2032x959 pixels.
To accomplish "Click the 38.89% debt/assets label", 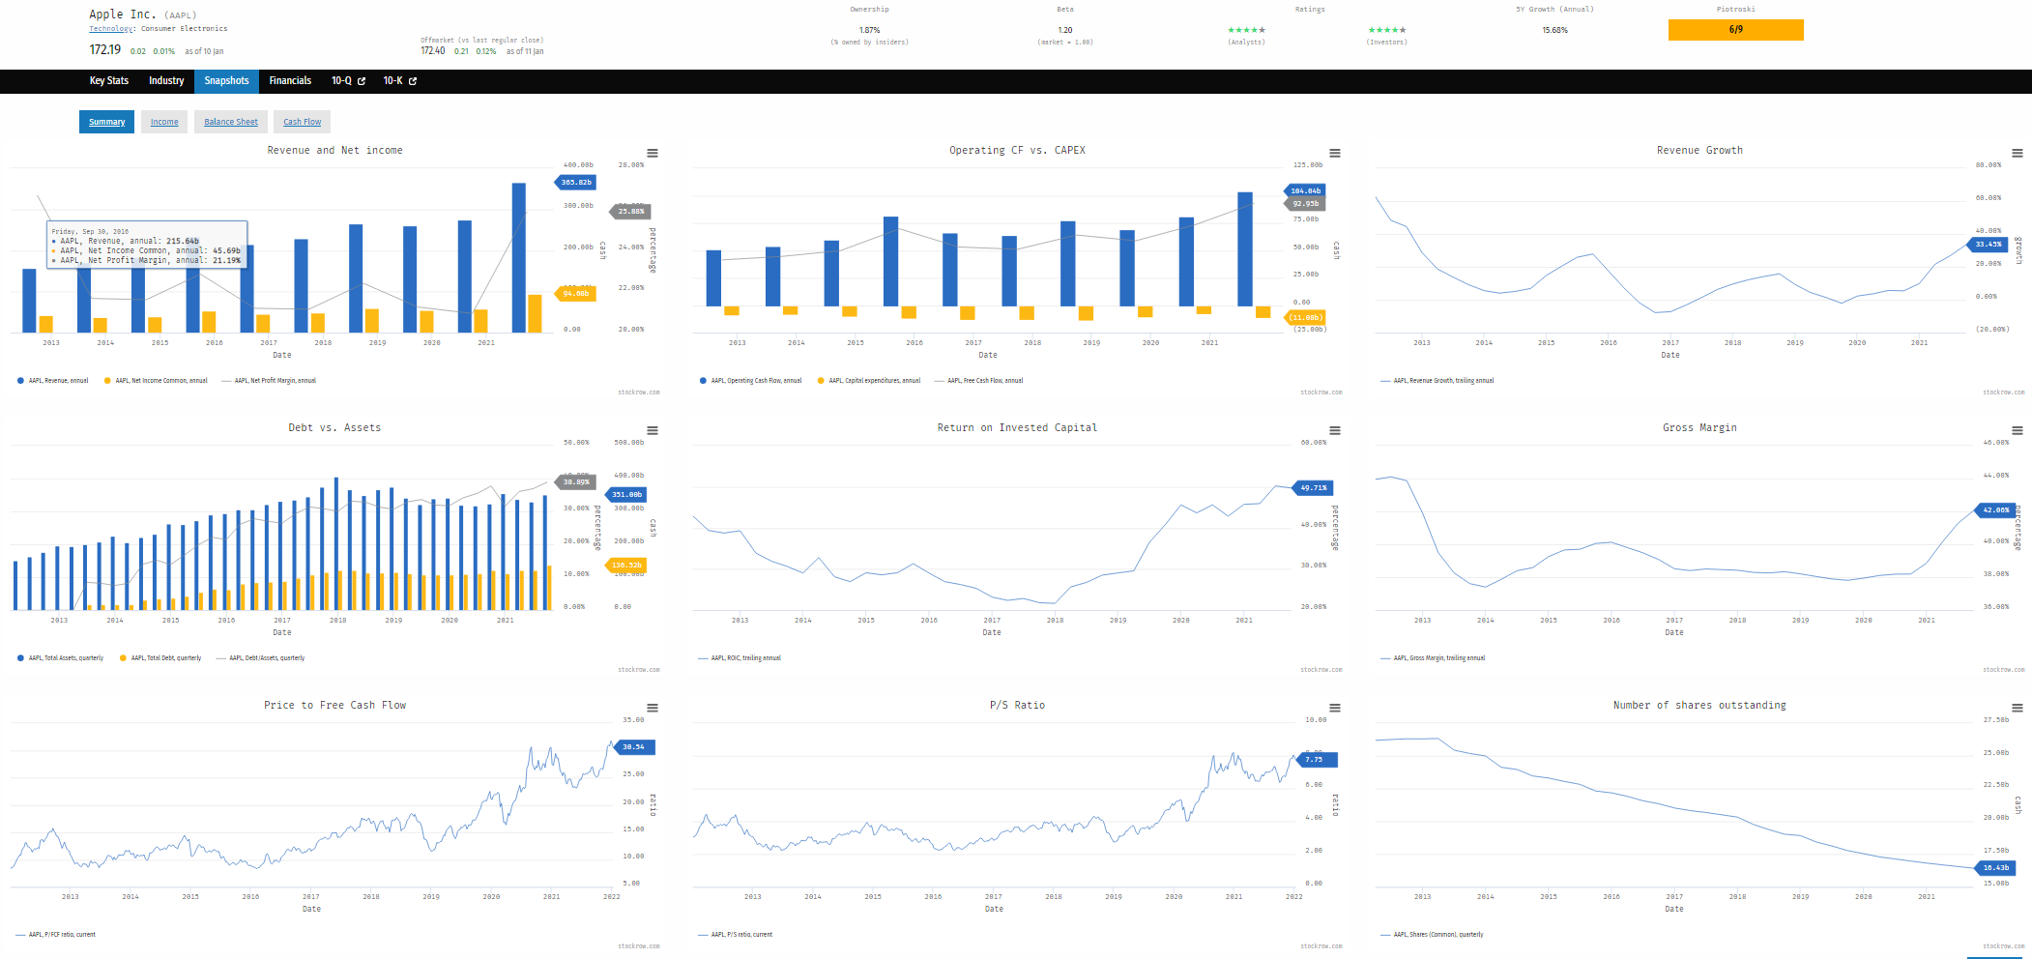I will [x=576, y=481].
